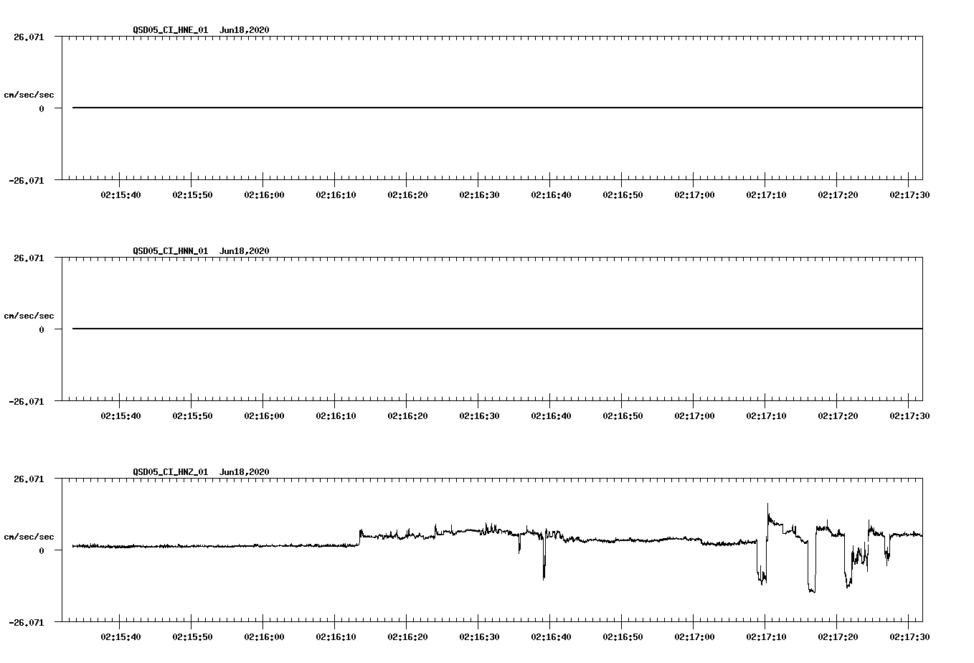Click 02:17:30 time label under HNN plot

[909, 416]
